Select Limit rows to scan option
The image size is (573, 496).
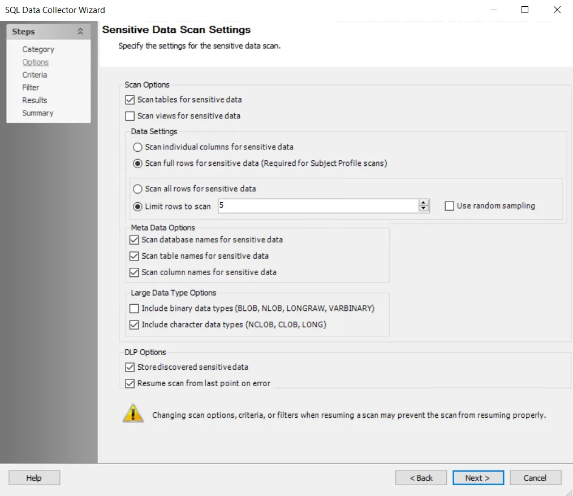point(137,207)
